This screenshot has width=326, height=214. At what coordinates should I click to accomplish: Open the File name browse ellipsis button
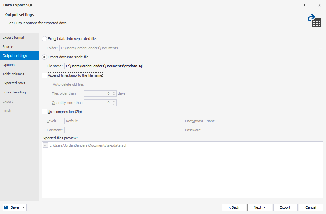(x=320, y=66)
